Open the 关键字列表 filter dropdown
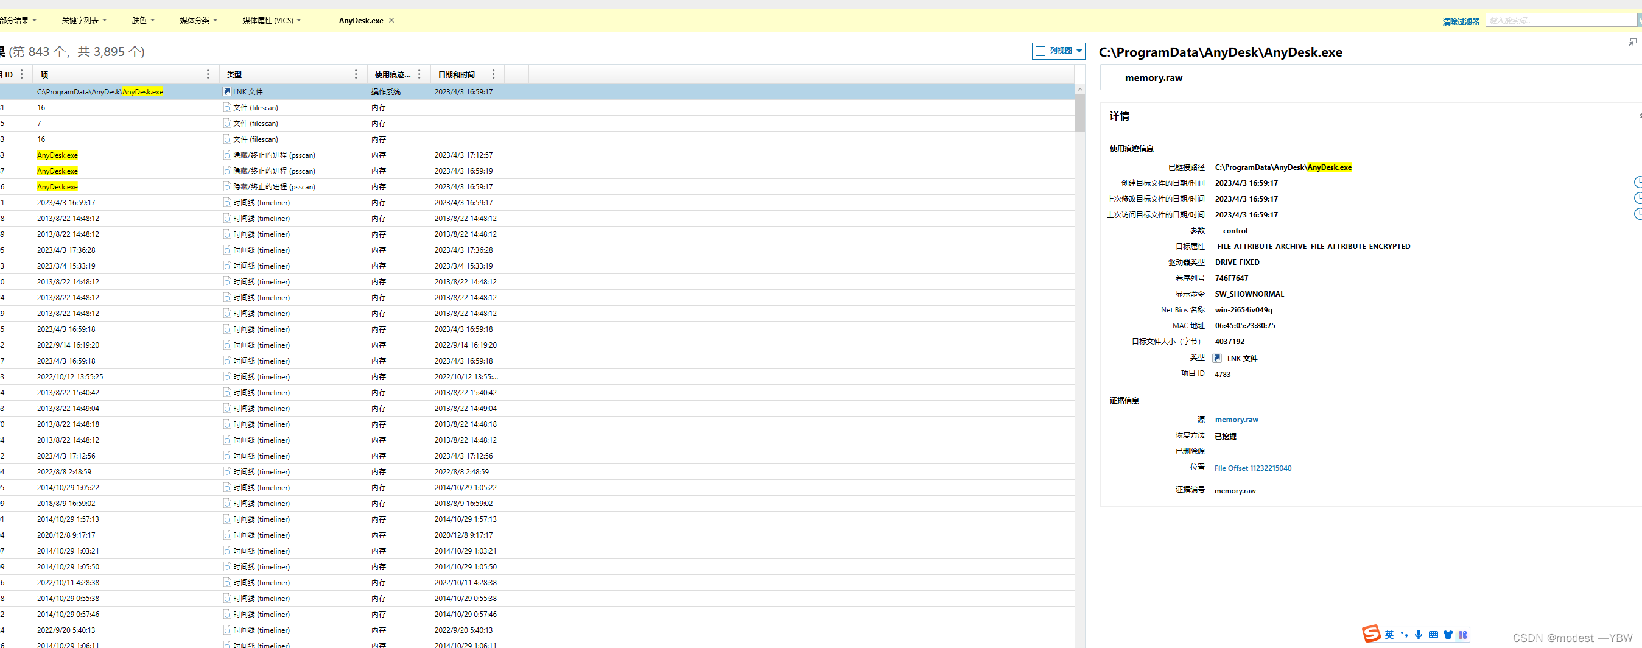Screen dimensions: 1642x648 [x=84, y=21]
